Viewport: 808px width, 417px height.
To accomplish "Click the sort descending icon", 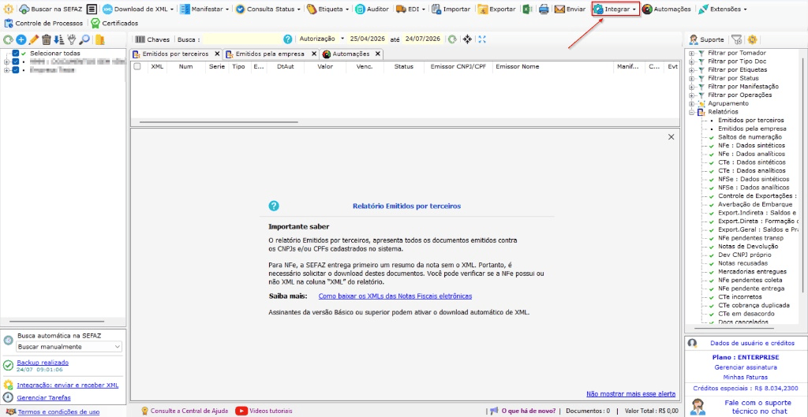I will coord(58,39).
